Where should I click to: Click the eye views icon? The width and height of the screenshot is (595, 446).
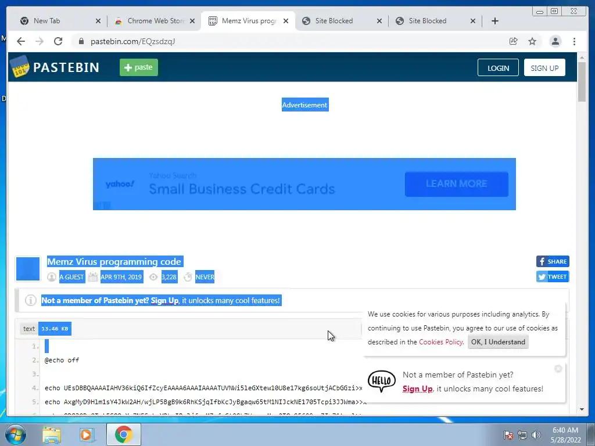pos(153,277)
